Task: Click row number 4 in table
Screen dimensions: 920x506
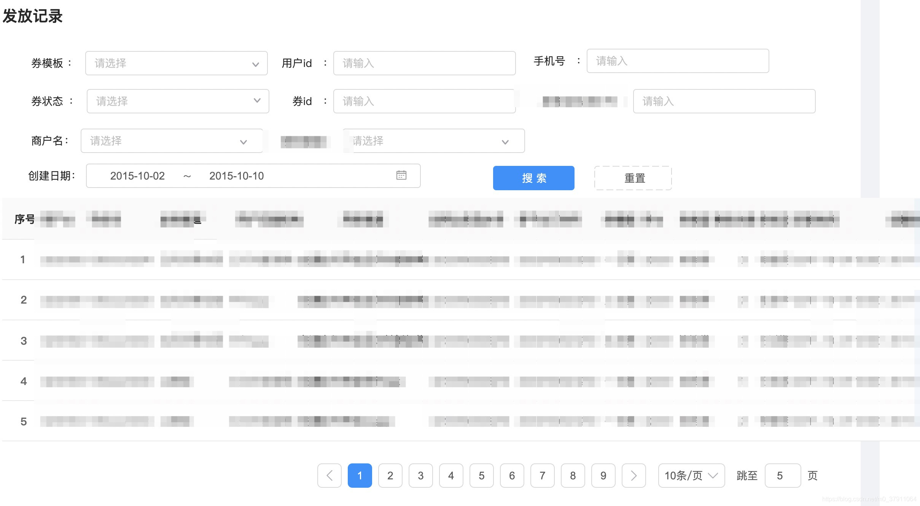Action: [24, 381]
